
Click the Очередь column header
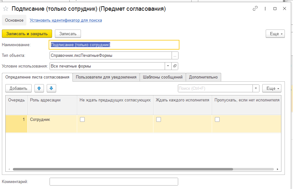[16, 105]
